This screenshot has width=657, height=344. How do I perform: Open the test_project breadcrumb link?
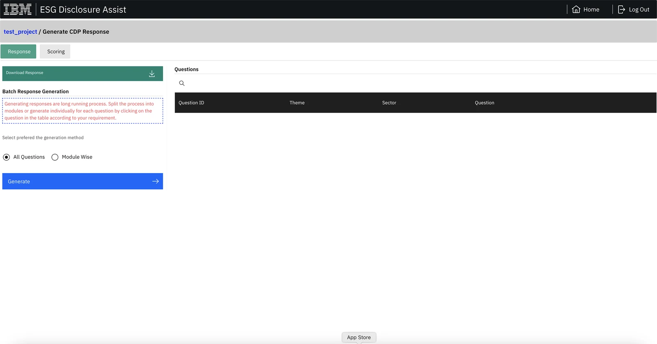pyautogui.click(x=21, y=32)
